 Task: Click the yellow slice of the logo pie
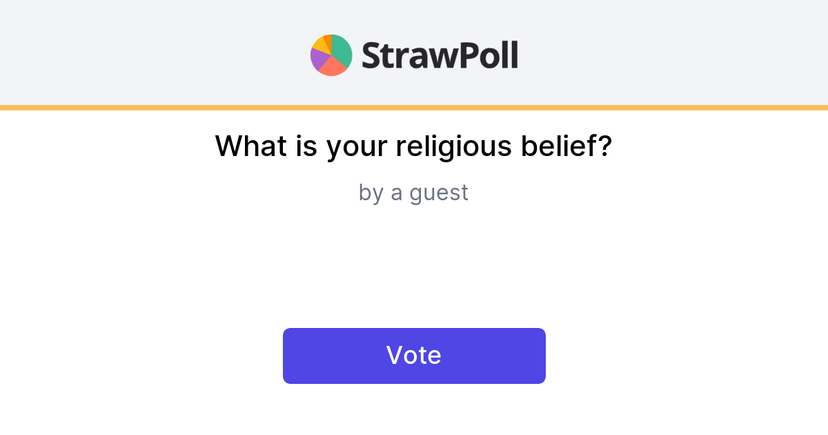pos(319,46)
